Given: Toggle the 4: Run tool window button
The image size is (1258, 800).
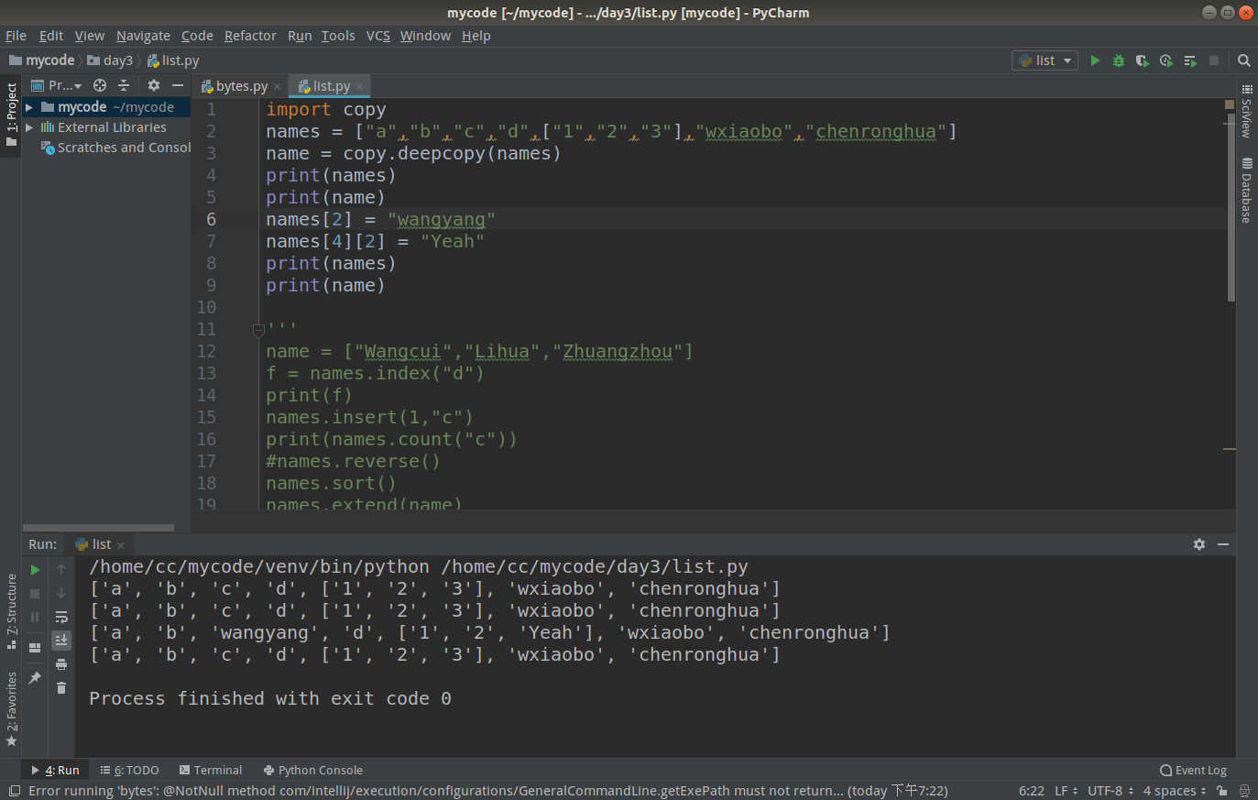Looking at the screenshot, I should [56, 771].
